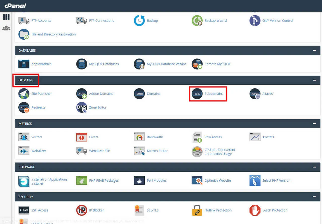Click the SECURITY section header text
Image resolution: width=322 pixels, height=224 pixels.
click(26, 197)
